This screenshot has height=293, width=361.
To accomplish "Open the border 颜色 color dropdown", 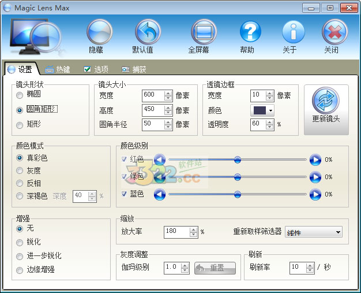I will click(262, 110).
